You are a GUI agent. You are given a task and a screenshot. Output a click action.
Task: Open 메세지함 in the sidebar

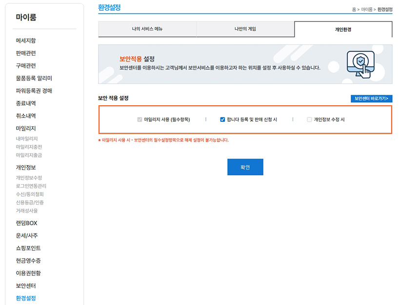pos(26,40)
